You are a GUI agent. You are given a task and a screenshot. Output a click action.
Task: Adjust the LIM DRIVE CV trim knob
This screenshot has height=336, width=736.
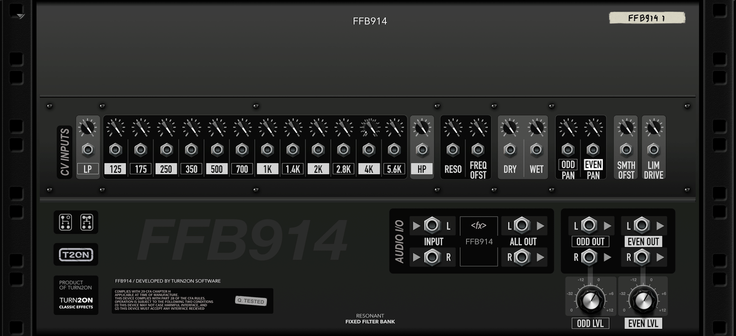point(653,128)
